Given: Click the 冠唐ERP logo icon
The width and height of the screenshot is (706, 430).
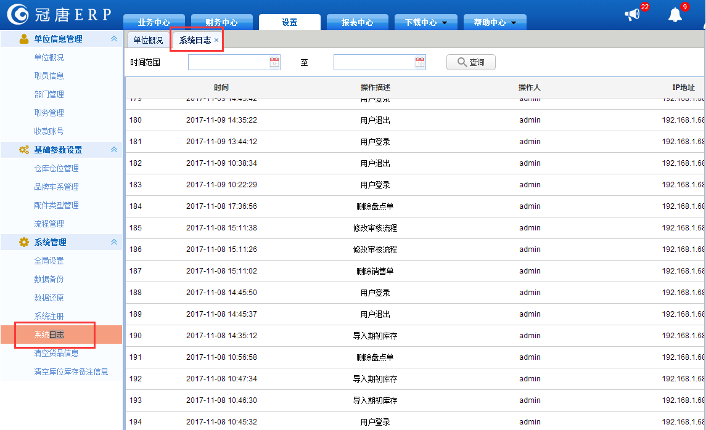Looking at the screenshot, I should (17, 14).
